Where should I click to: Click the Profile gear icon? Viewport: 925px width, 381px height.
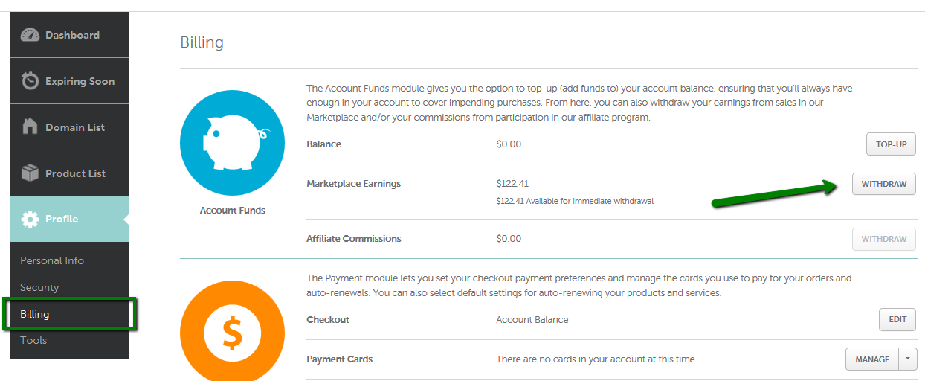pos(30,220)
